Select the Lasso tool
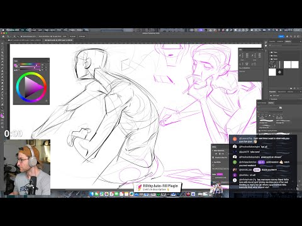The height and width of the screenshot is (226, 302). (x=3, y=50)
